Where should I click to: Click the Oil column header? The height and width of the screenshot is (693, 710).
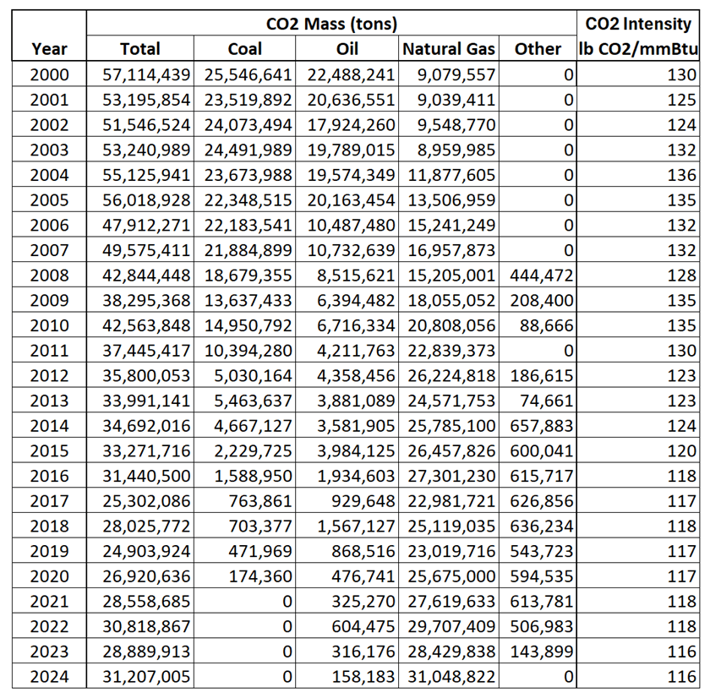(347, 49)
